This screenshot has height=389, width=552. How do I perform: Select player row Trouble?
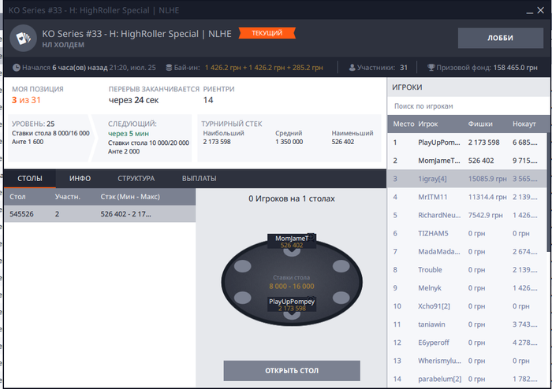pyautogui.click(x=467, y=270)
